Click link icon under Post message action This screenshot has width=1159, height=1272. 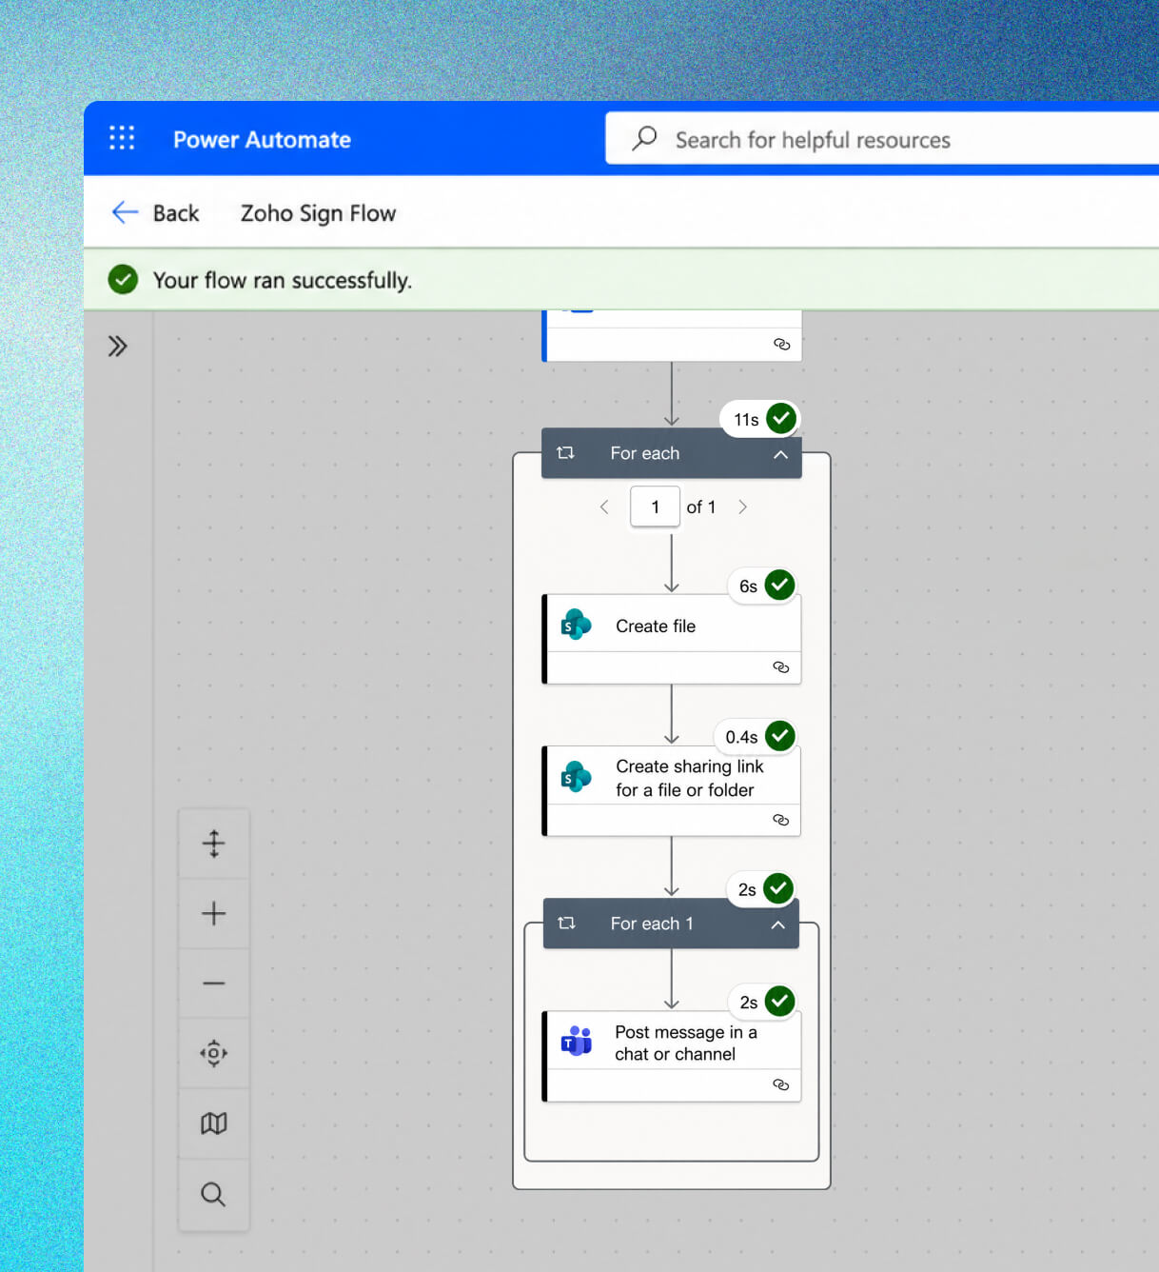780,1084
